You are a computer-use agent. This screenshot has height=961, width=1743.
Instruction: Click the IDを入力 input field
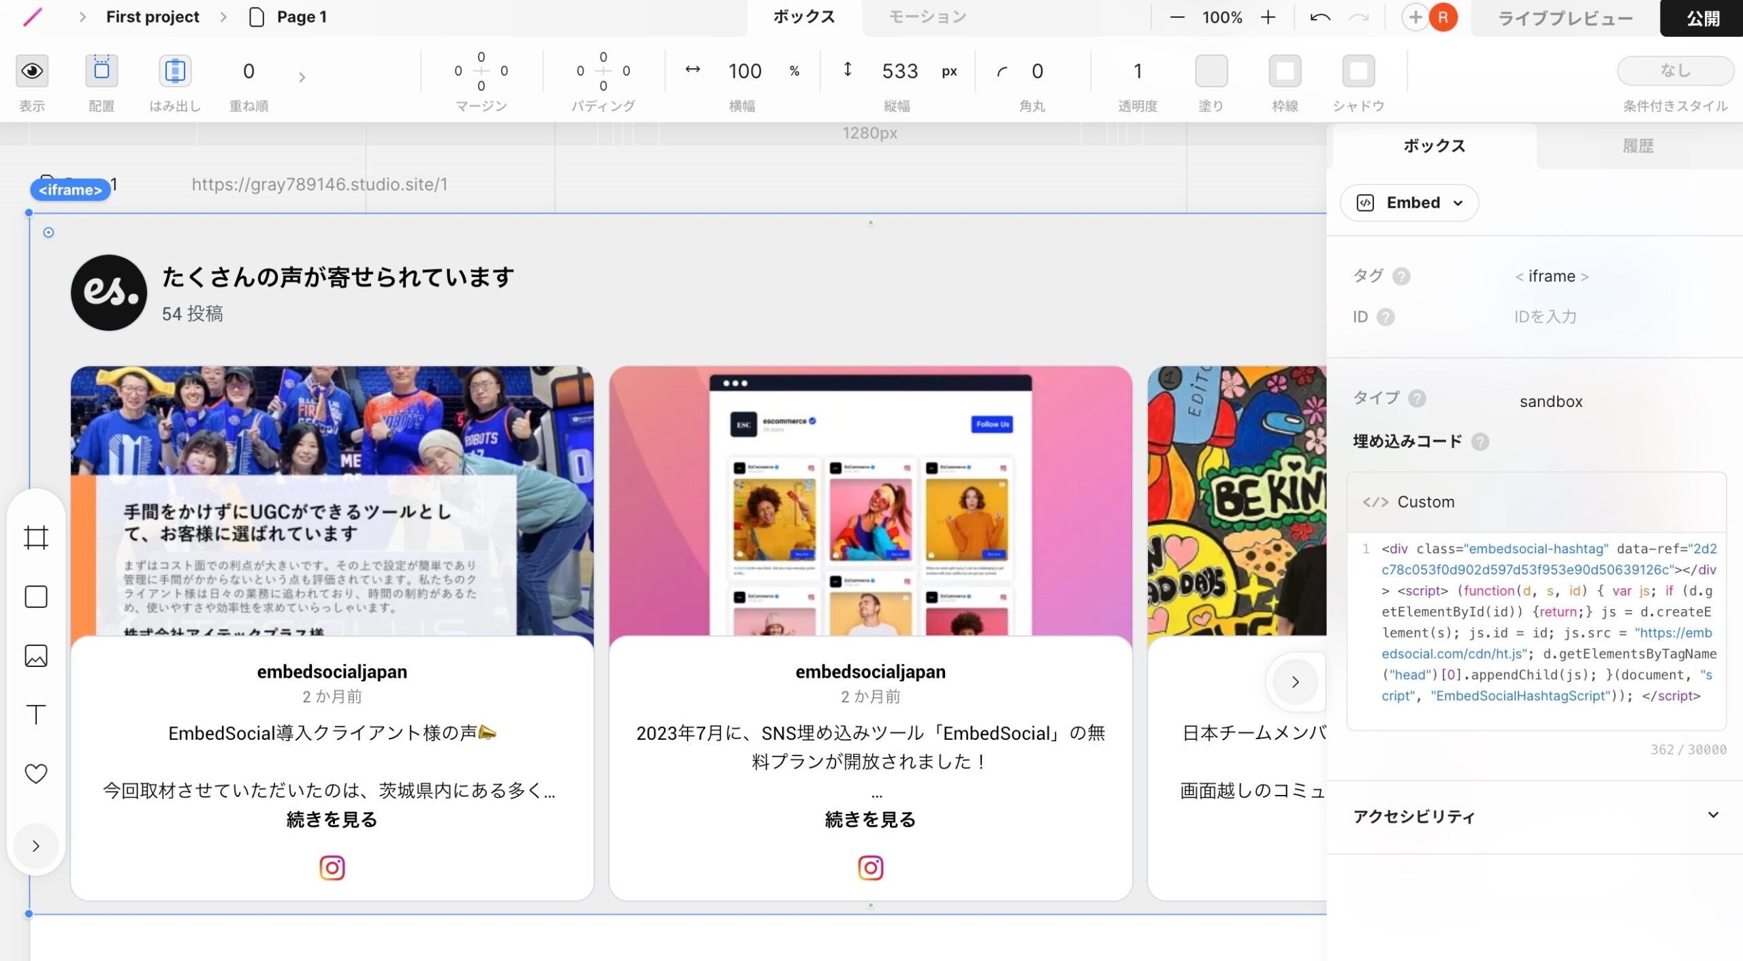tap(1546, 317)
